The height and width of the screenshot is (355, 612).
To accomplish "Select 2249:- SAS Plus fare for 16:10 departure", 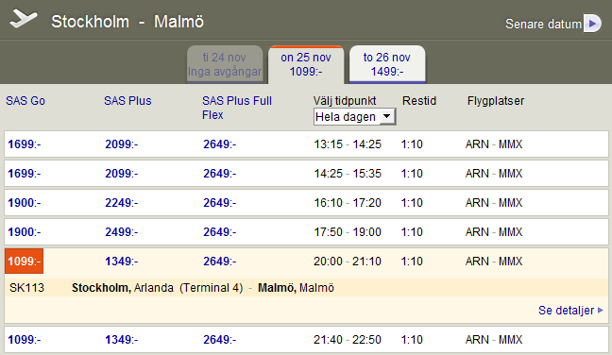I will coord(122,203).
